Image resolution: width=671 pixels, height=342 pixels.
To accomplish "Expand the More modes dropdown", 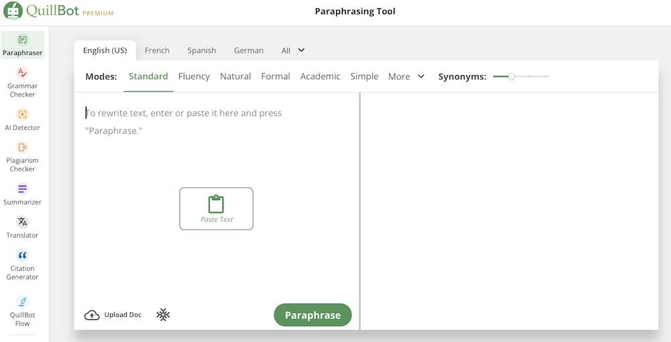I will pyautogui.click(x=406, y=76).
